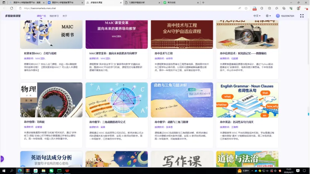Screen dimensions: 310x174
Task: Open course 欢迎来到MAIC：介绍与说明
Action: [x=40, y=53]
